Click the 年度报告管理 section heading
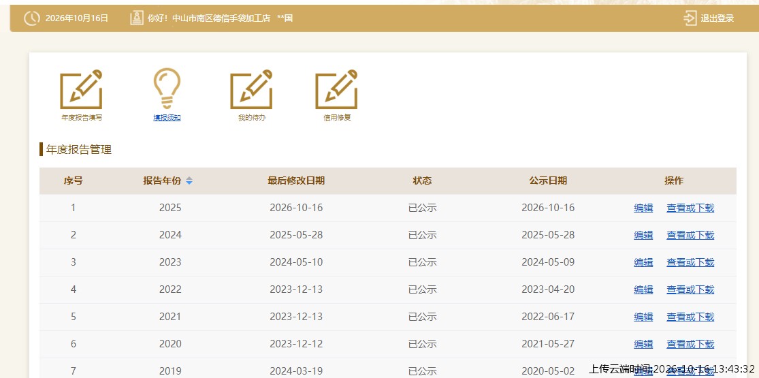The height and width of the screenshot is (378, 759). [x=78, y=150]
